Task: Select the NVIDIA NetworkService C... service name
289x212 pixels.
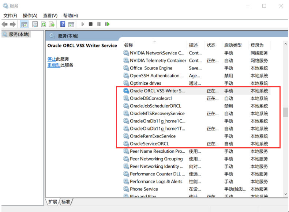Action: [157, 53]
